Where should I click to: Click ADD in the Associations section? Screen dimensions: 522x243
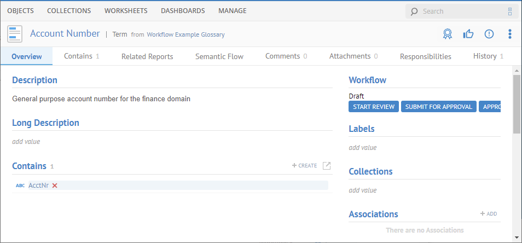489,214
